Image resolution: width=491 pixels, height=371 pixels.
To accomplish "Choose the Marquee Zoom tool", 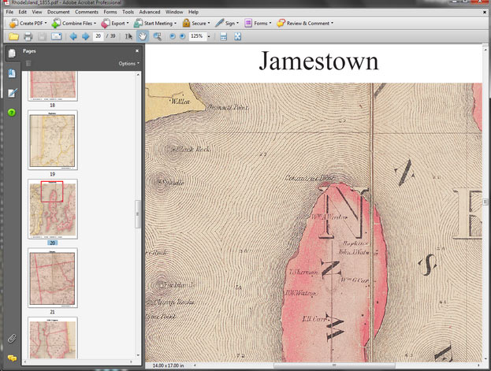I will click(x=157, y=37).
